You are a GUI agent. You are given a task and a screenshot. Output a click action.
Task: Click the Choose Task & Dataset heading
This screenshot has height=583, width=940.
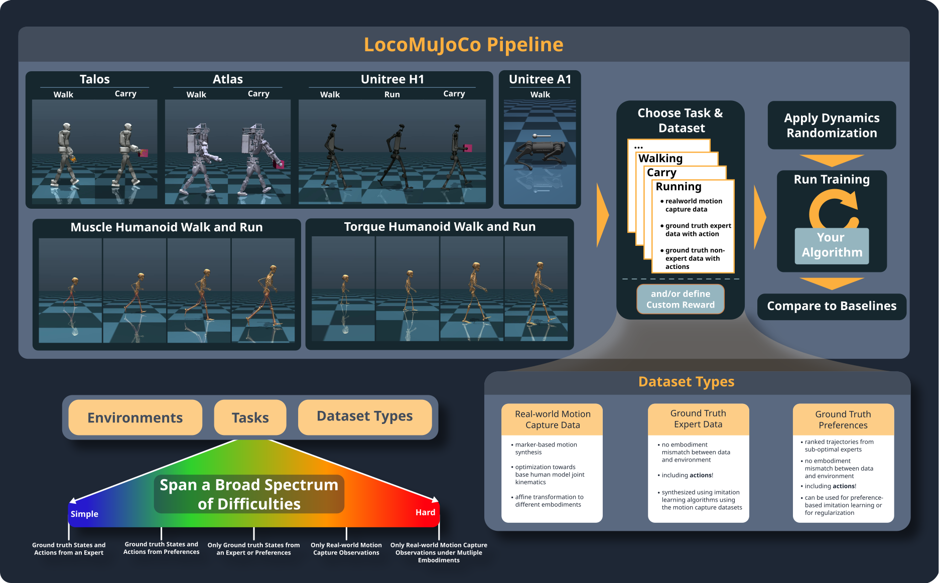(681, 120)
